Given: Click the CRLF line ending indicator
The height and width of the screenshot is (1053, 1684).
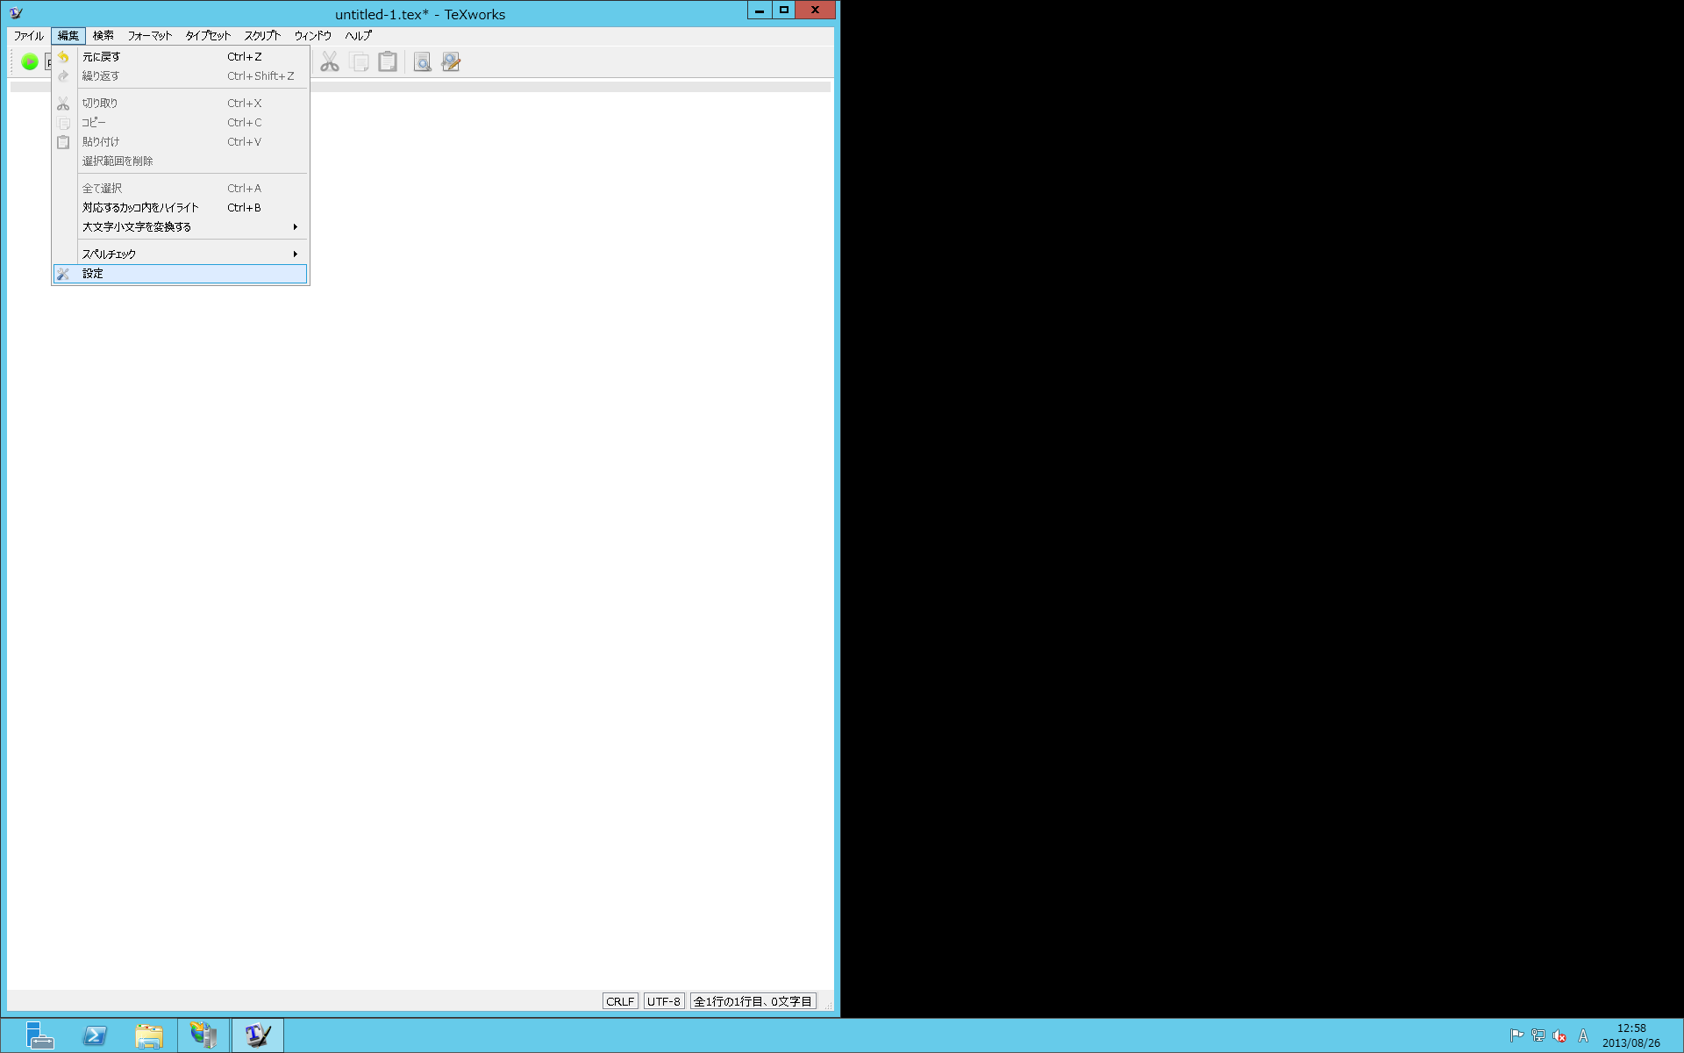Looking at the screenshot, I should pos(620,1001).
